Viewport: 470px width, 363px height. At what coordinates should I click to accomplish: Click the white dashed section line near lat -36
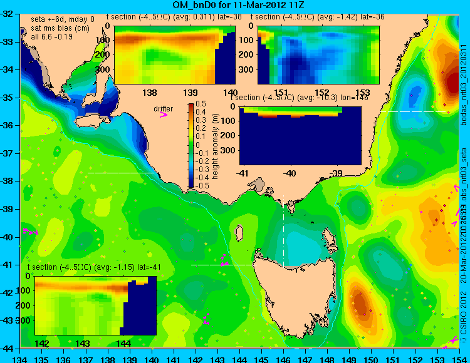(x=414, y=111)
